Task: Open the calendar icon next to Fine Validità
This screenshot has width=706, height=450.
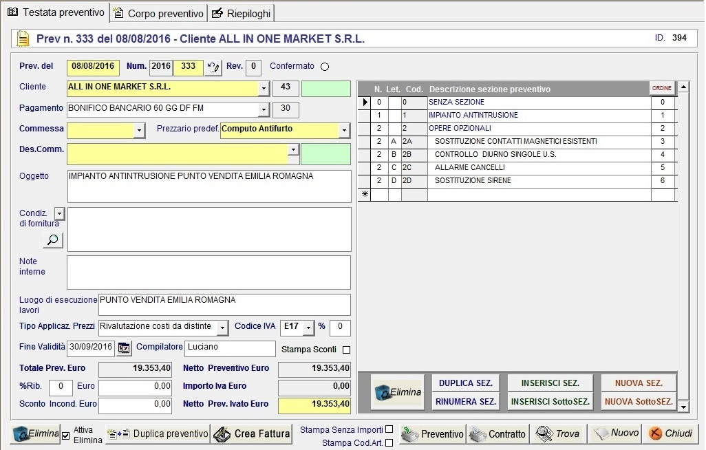Action: click(x=124, y=347)
